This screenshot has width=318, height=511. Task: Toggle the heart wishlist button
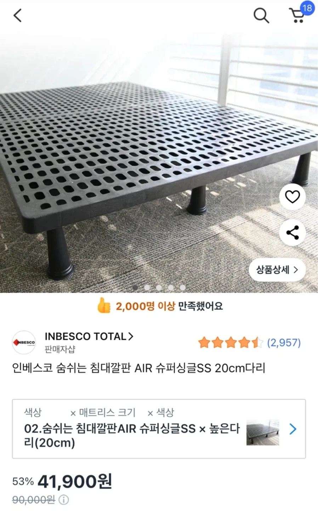(293, 197)
